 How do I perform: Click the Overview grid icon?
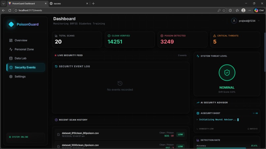coord(11,40)
